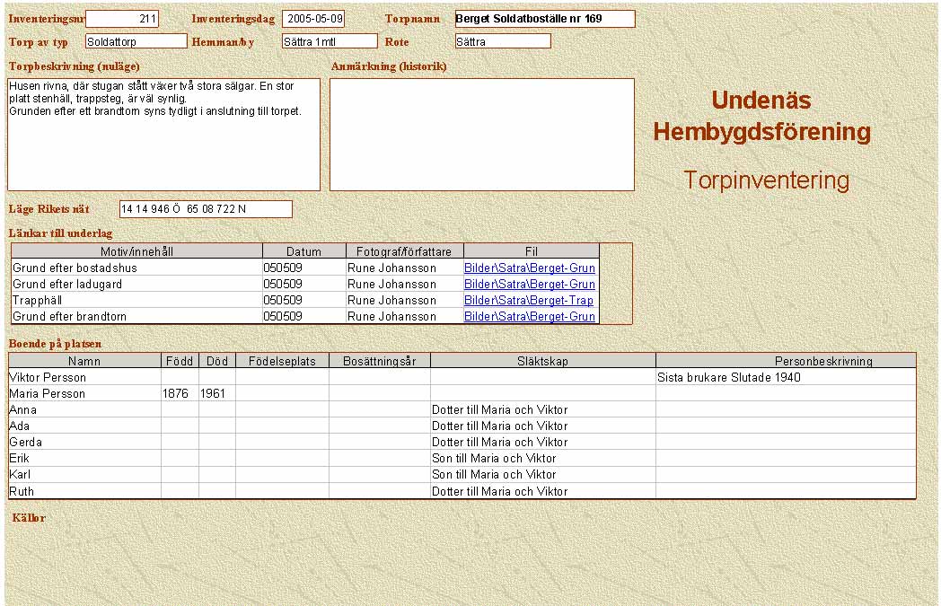
Task: Click the Hemman/by field Sättra 1mtl
Action: [x=329, y=41]
